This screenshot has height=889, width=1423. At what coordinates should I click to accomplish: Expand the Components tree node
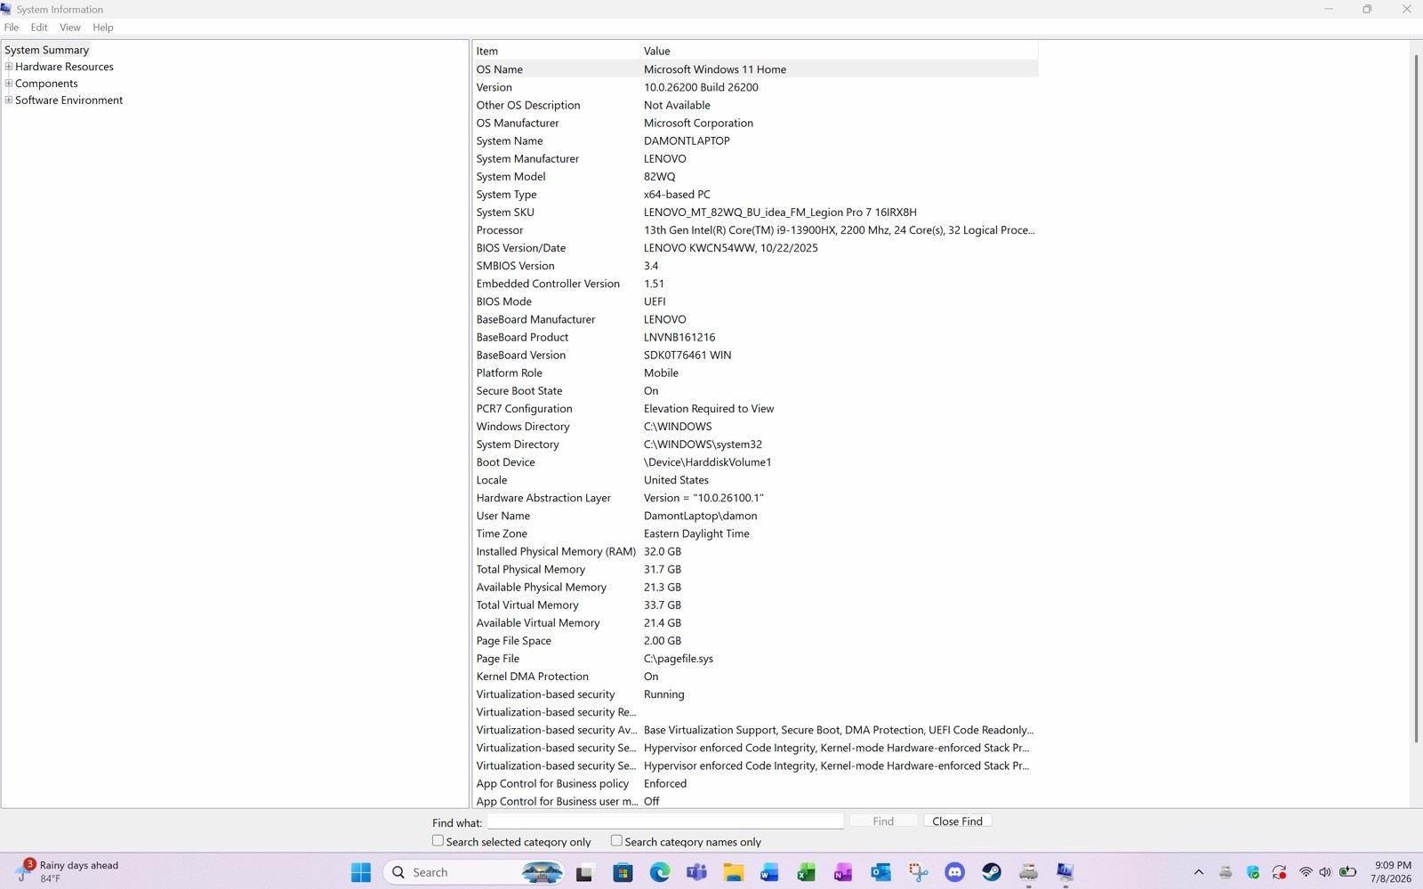(x=9, y=83)
